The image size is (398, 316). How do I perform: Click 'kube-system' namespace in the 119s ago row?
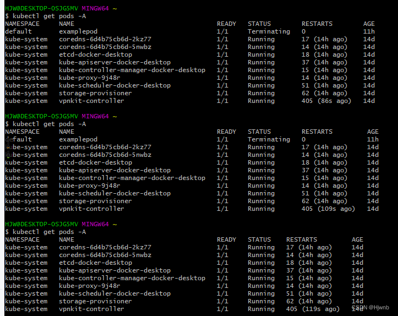pyautogui.click(x=26, y=309)
